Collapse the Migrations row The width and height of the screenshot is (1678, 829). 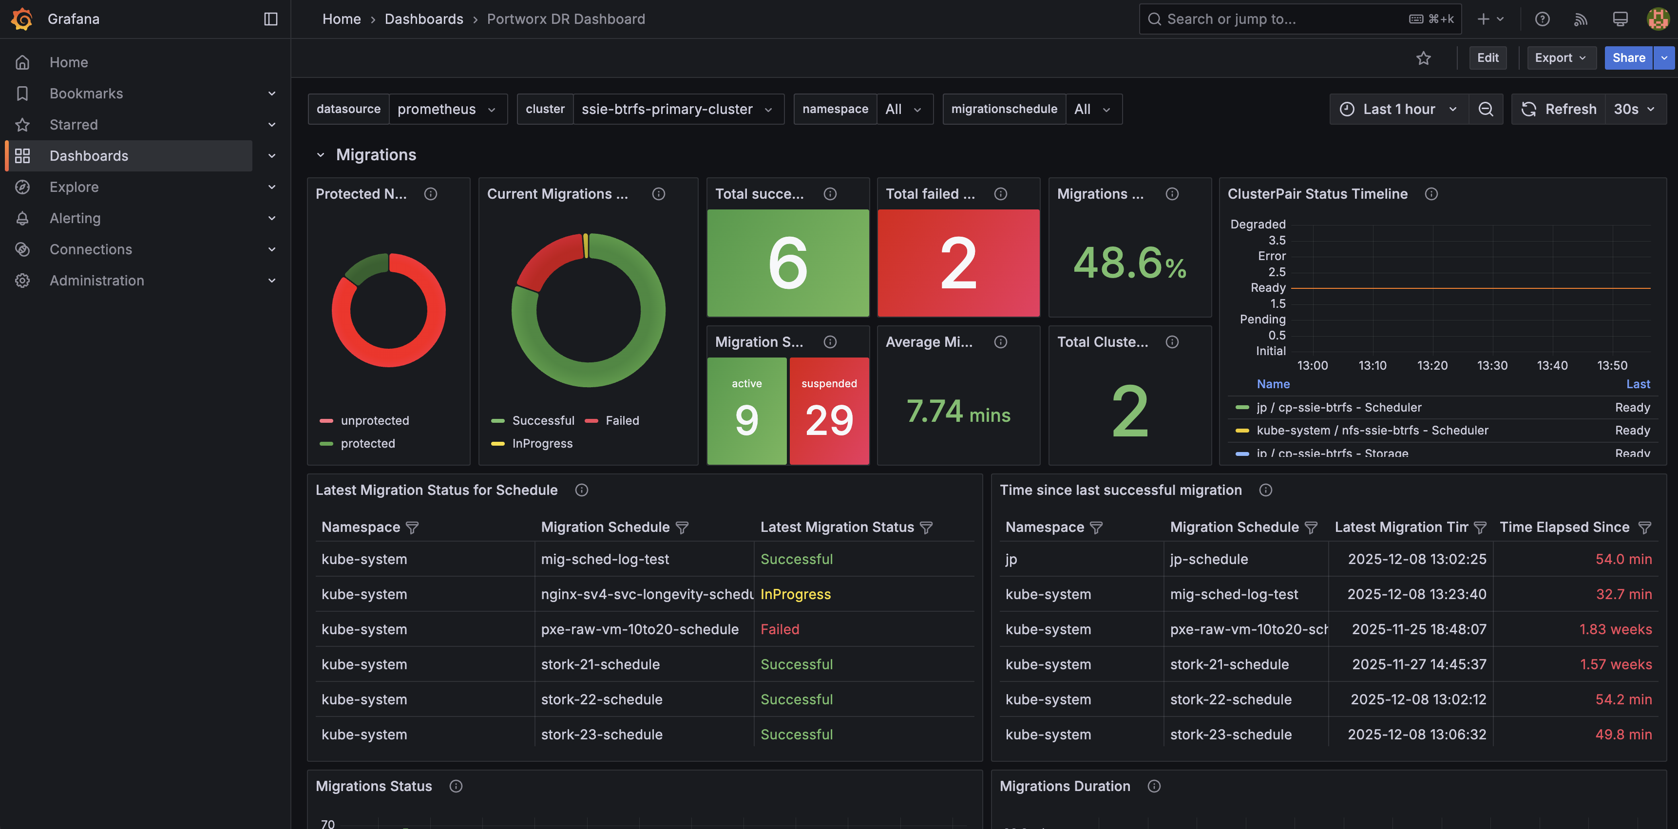tap(322, 154)
